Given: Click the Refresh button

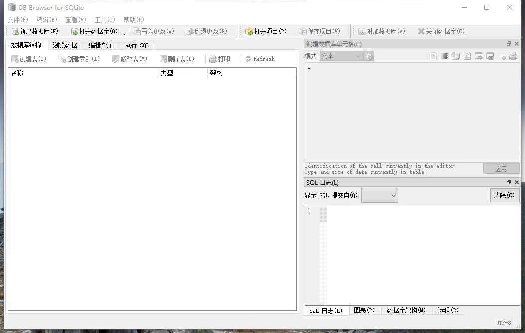Looking at the screenshot, I should [260, 59].
